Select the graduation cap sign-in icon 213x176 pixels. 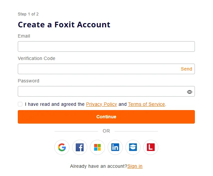click(x=133, y=147)
